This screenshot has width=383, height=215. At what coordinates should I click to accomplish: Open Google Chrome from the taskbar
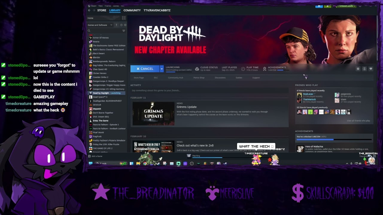click(145, 163)
